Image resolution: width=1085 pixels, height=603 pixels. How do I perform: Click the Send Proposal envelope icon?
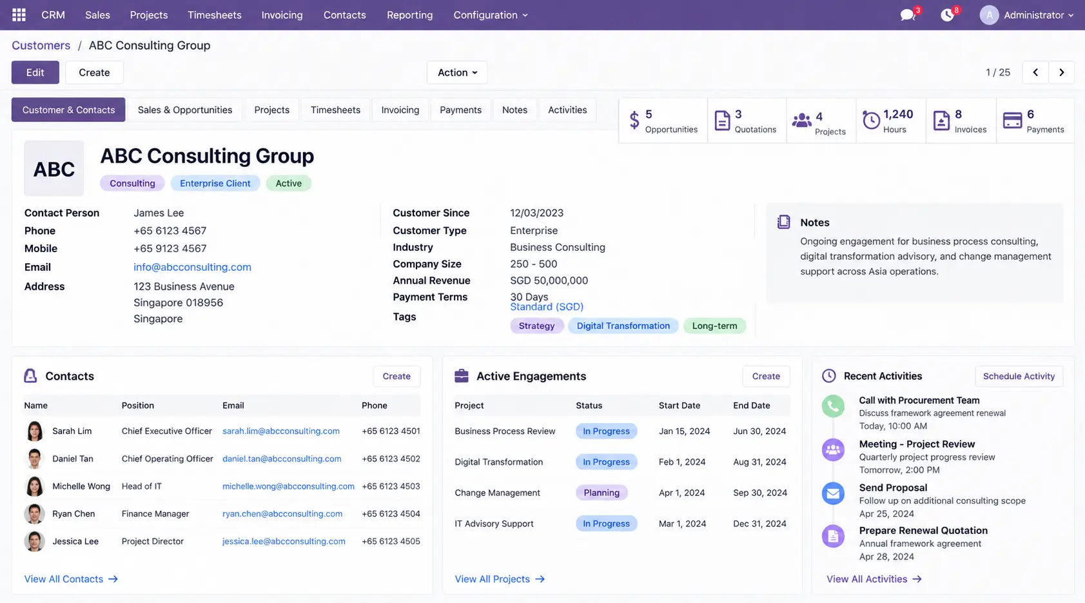(833, 493)
